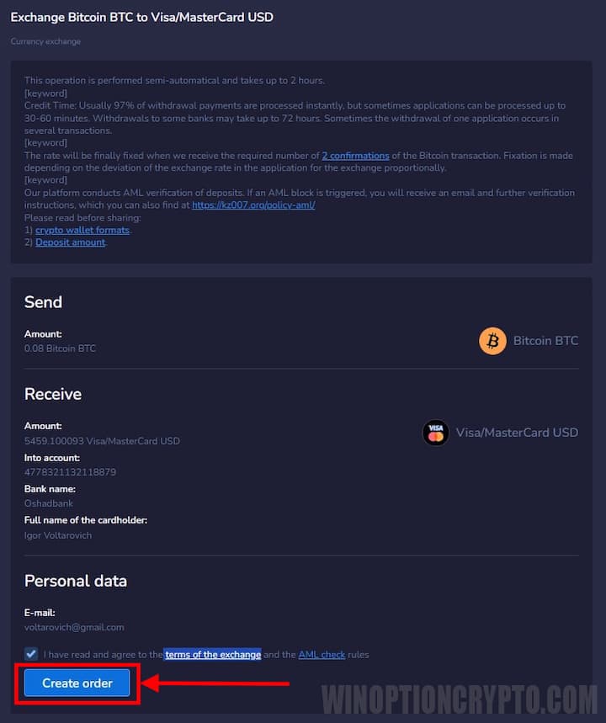Click the voltarovich@gmail.com e-mail value
The image size is (606, 723).
tap(74, 627)
